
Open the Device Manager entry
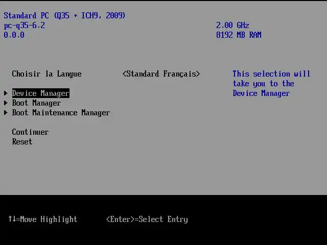(x=41, y=93)
